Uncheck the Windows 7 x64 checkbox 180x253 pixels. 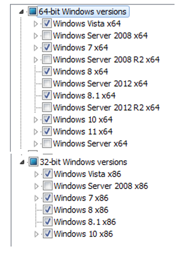click(x=47, y=47)
